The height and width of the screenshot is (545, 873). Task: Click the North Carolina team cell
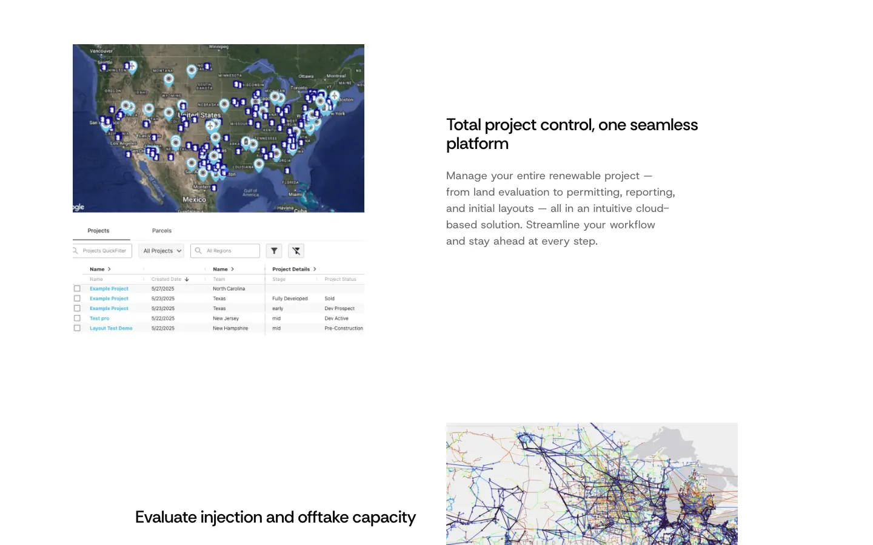coord(229,289)
